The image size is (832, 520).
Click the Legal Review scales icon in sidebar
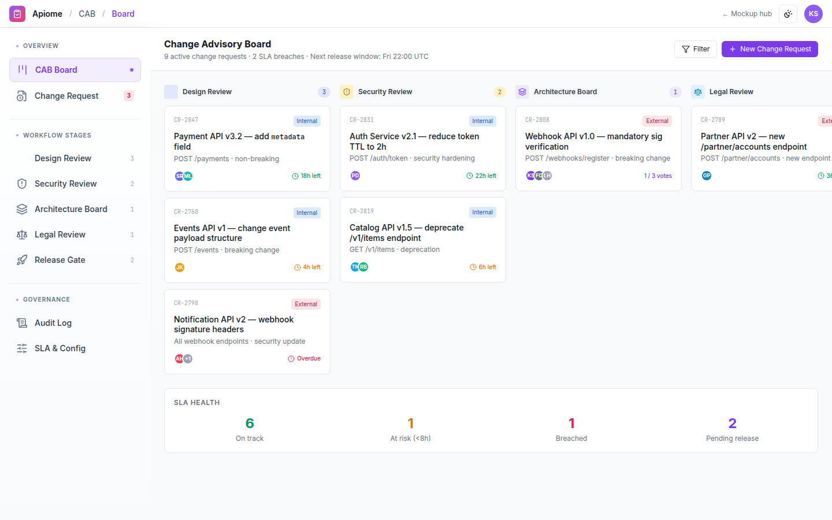pos(22,235)
